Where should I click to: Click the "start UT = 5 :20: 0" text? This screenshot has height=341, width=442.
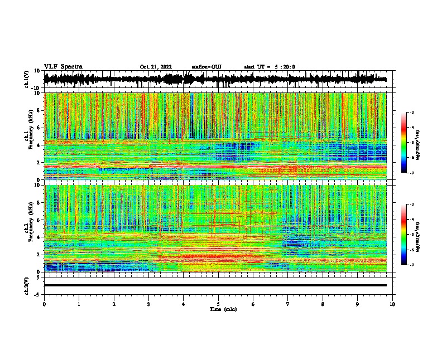(x=270, y=67)
